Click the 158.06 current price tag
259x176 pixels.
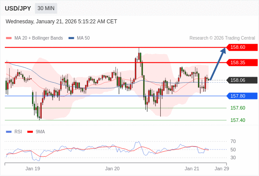242,80
